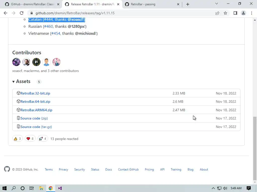Open the Pricing footer link
The image size is (257, 192).
pos(149,169)
